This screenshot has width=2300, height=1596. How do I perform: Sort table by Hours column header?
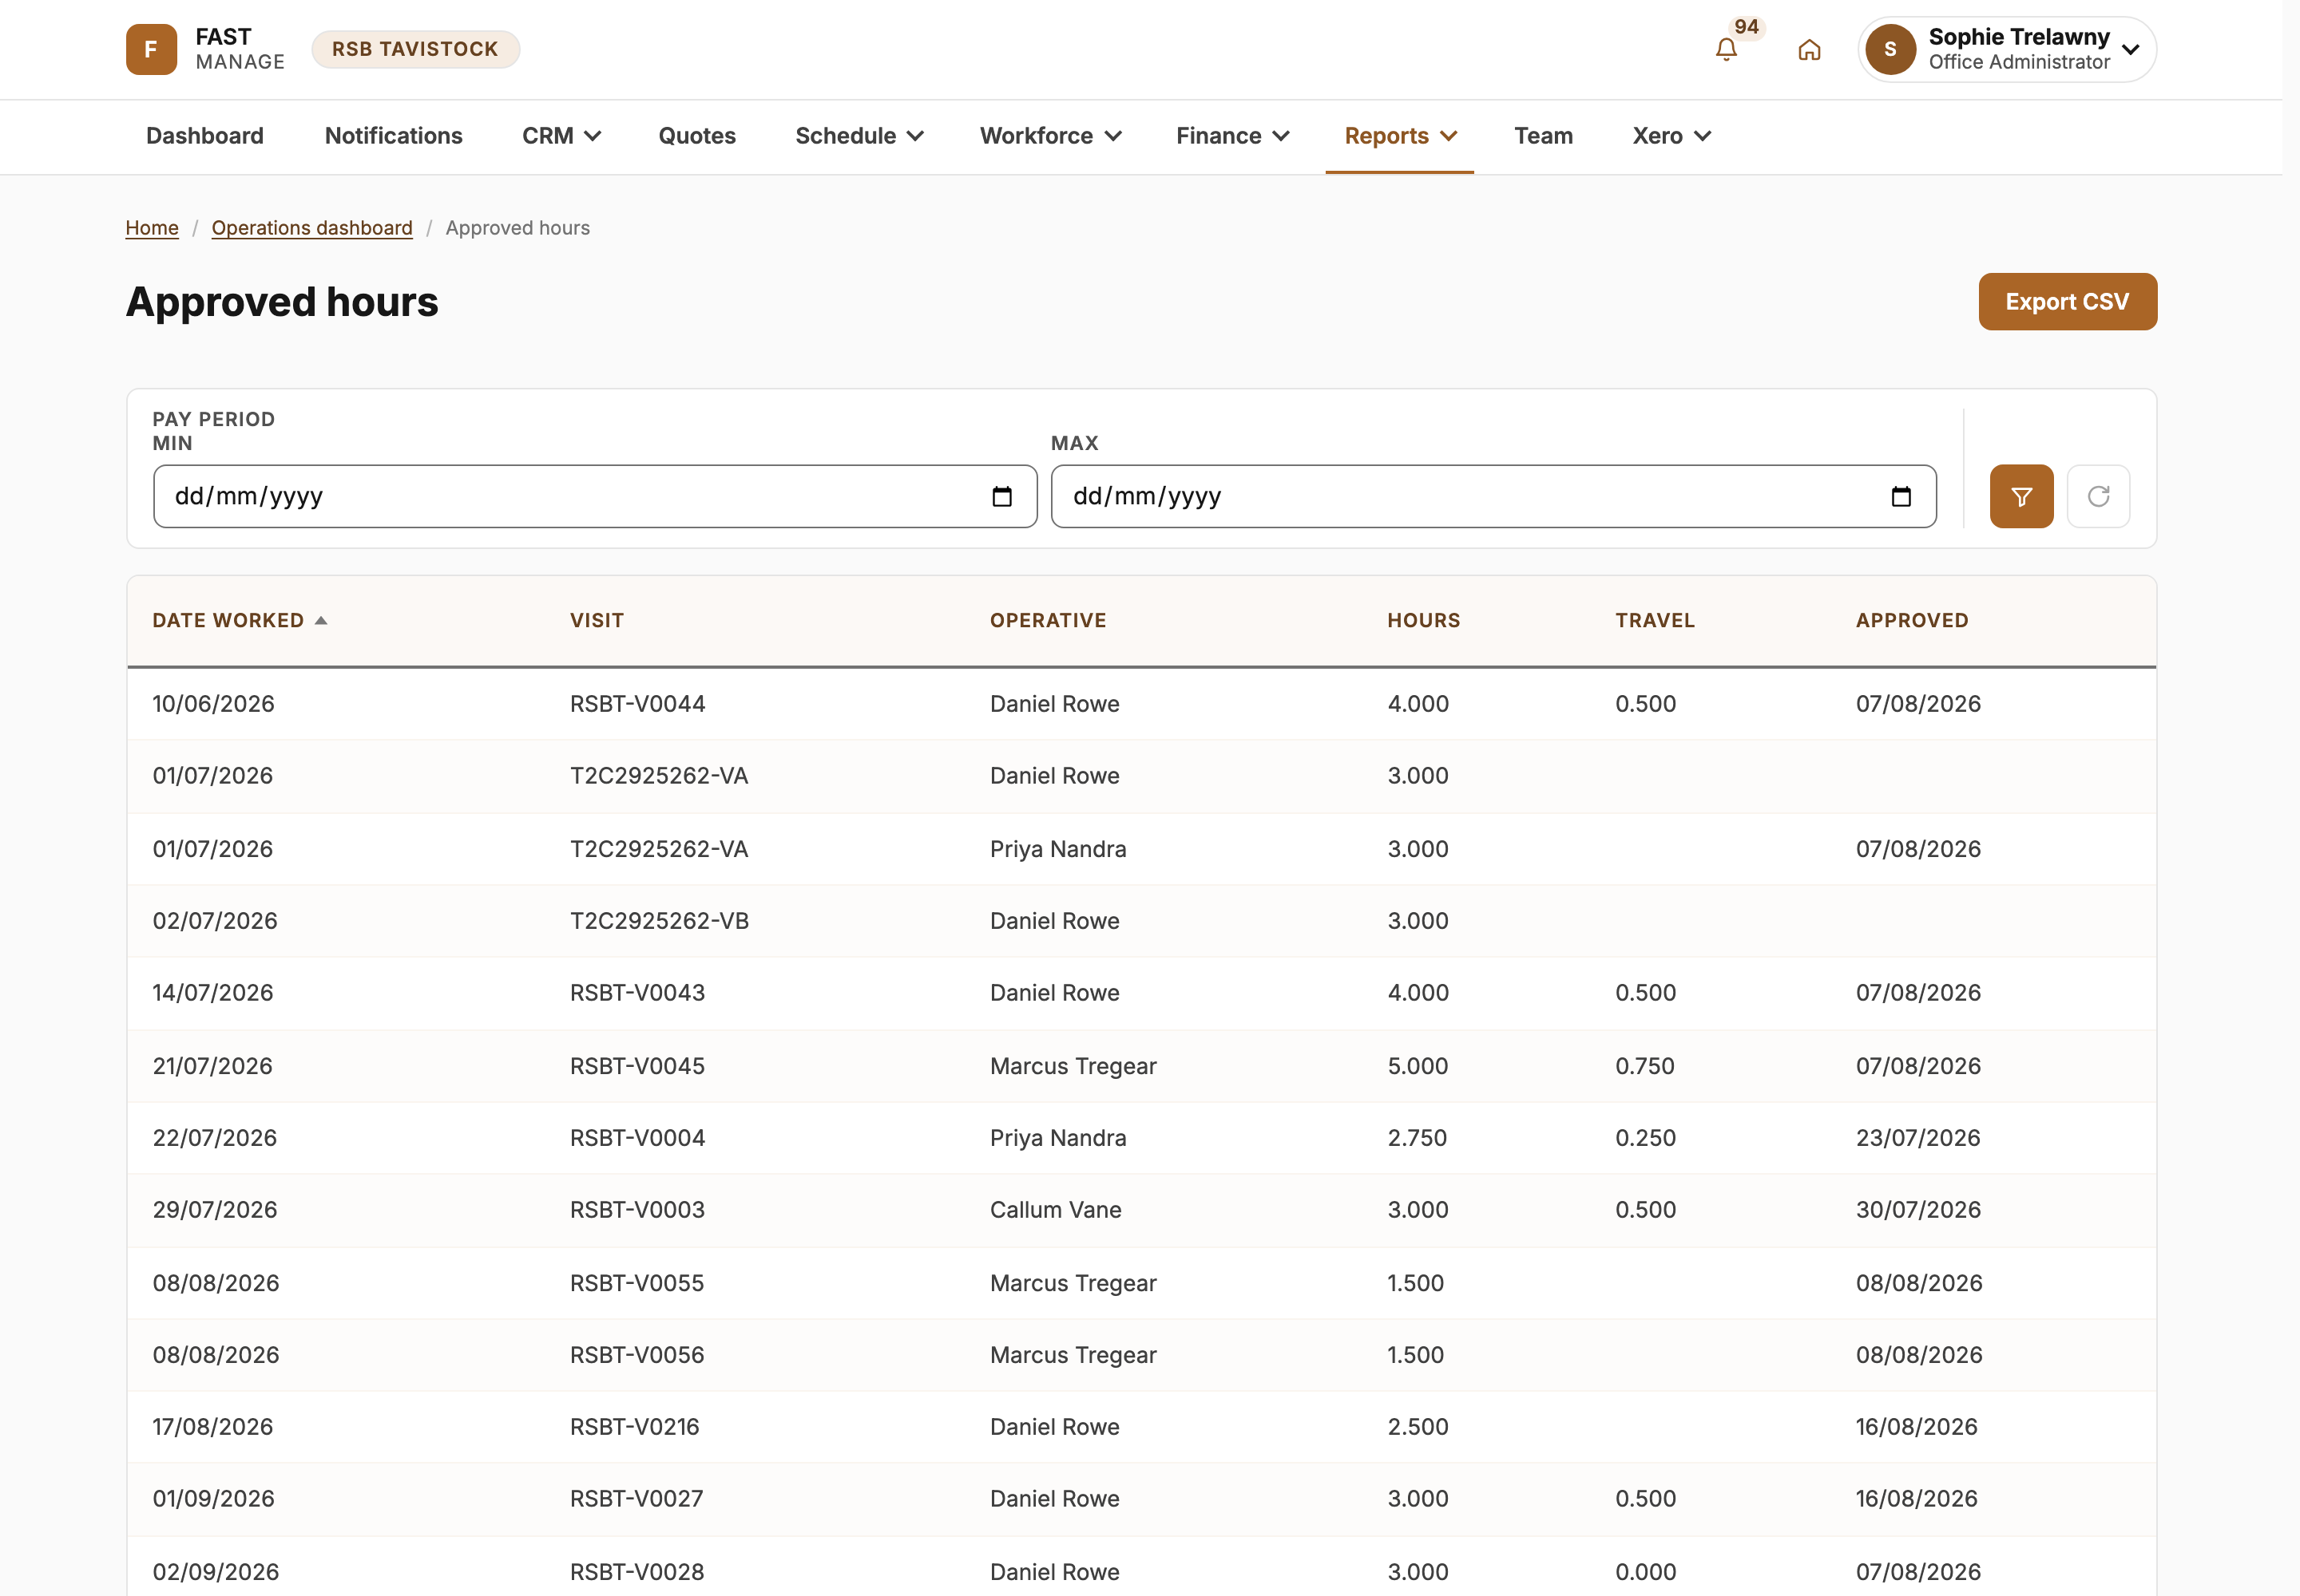click(x=1423, y=620)
